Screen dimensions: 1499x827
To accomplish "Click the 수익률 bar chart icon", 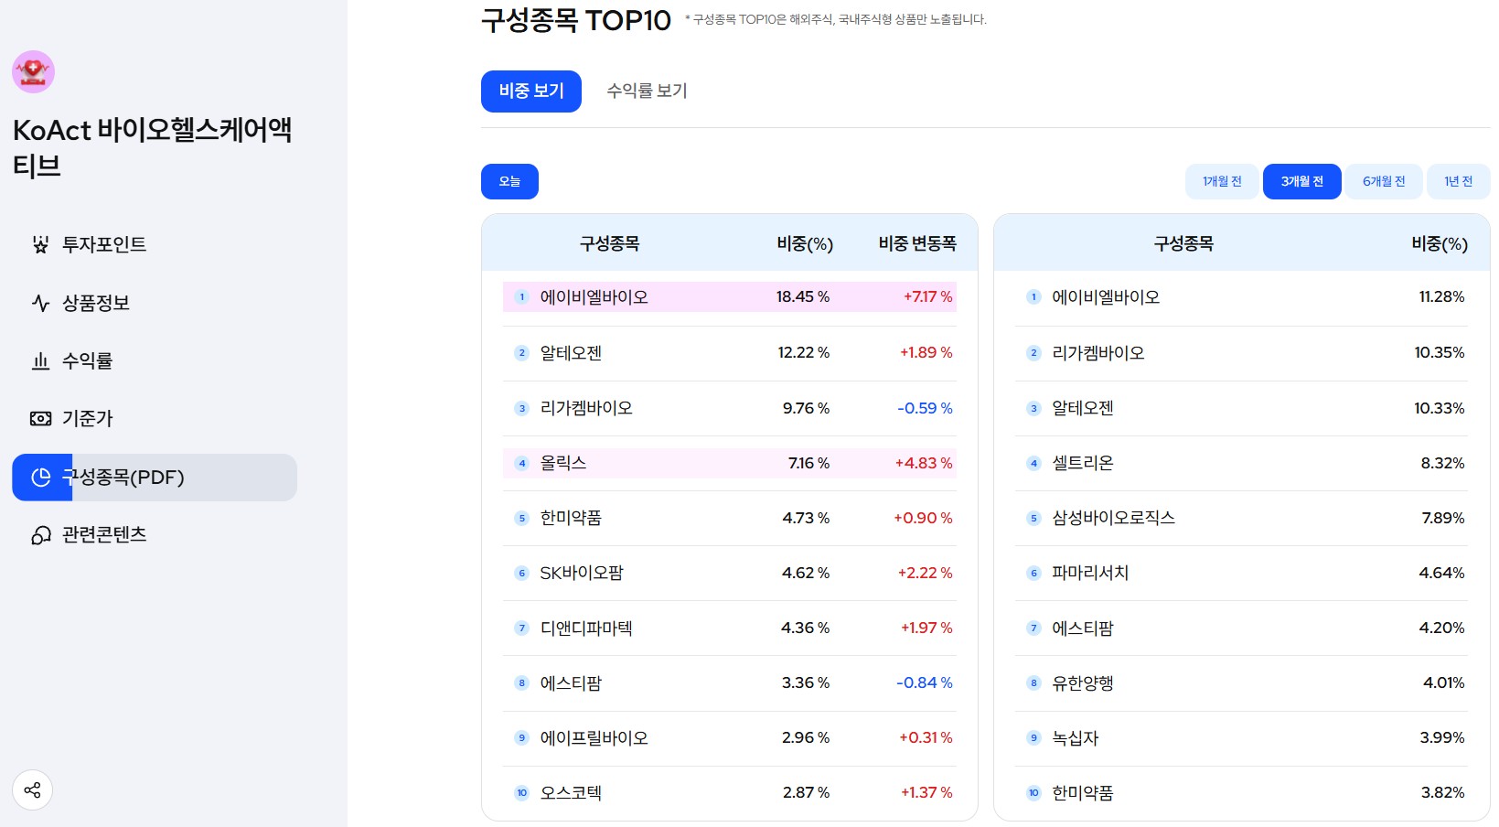I will pyautogui.click(x=40, y=361).
